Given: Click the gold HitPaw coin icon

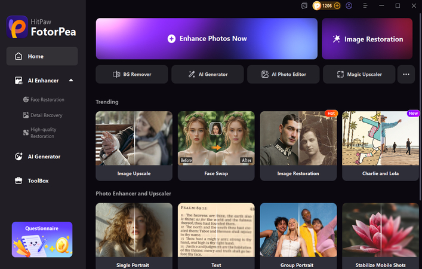Looking at the screenshot, I should (x=317, y=5).
